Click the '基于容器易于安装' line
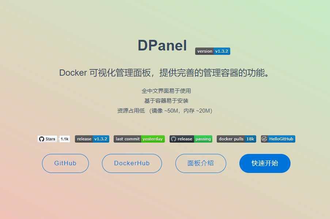Viewport: 330px width, 219px height. coord(166,101)
